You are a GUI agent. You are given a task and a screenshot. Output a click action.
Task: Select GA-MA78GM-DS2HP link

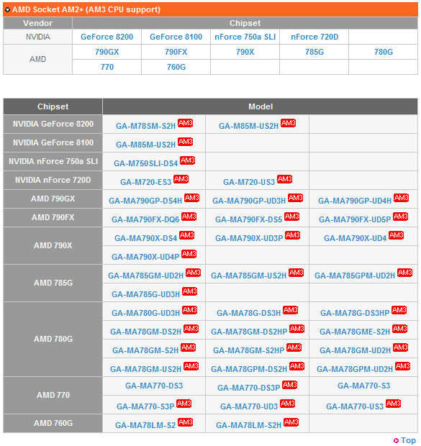pyautogui.click(x=249, y=332)
